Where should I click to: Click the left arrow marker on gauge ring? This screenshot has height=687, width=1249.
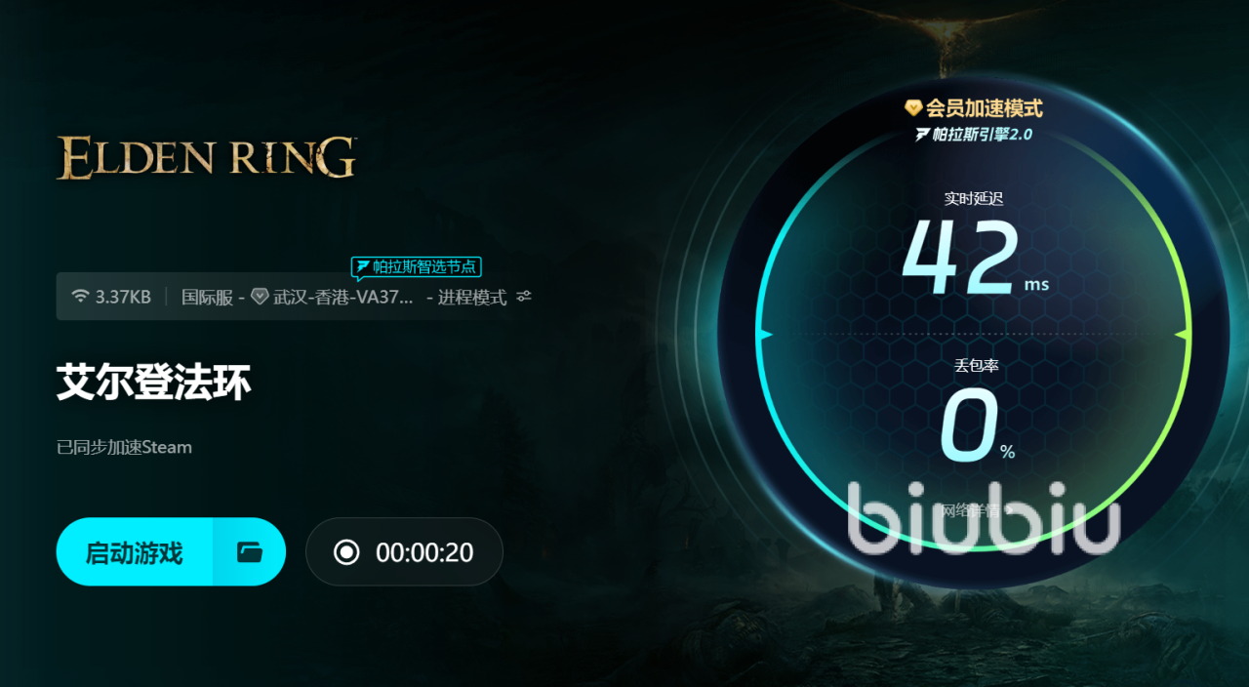[x=766, y=335]
